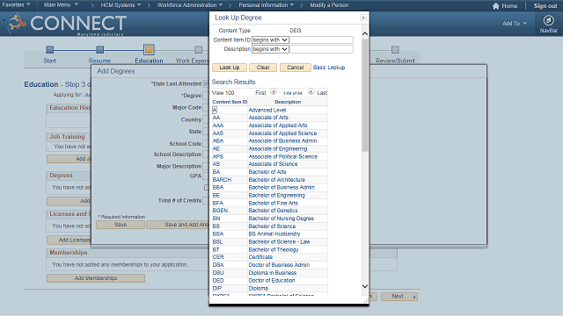Click Save and Add Another button
563x316 pixels.
[x=178, y=225]
